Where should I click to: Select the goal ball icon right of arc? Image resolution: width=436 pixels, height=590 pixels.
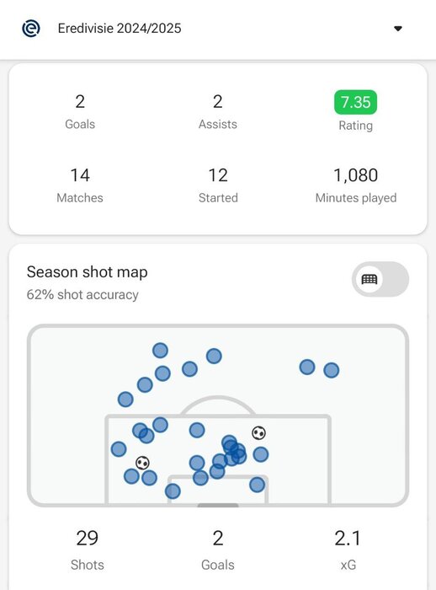[258, 433]
